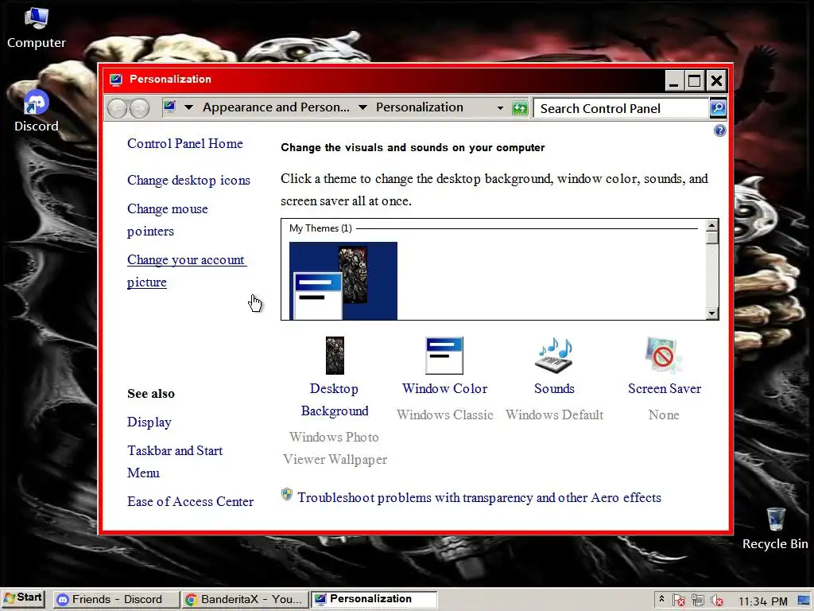Click the Search Control Panel field

click(x=622, y=108)
